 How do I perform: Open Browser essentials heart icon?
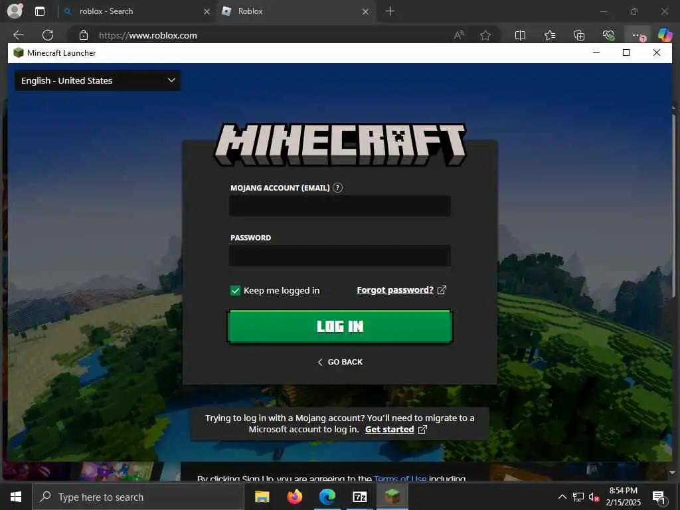(x=608, y=35)
